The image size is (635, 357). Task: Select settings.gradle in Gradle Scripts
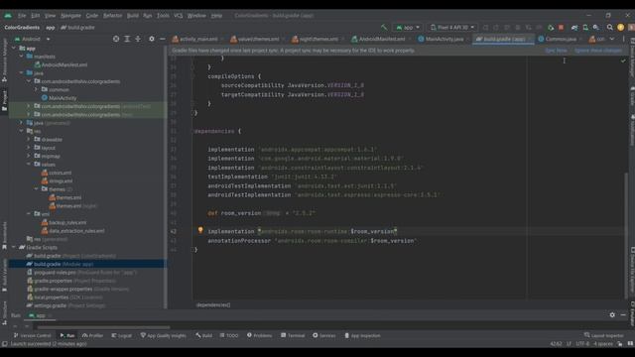point(65,305)
